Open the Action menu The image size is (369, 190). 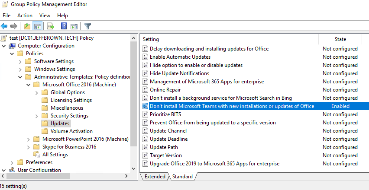click(25, 16)
